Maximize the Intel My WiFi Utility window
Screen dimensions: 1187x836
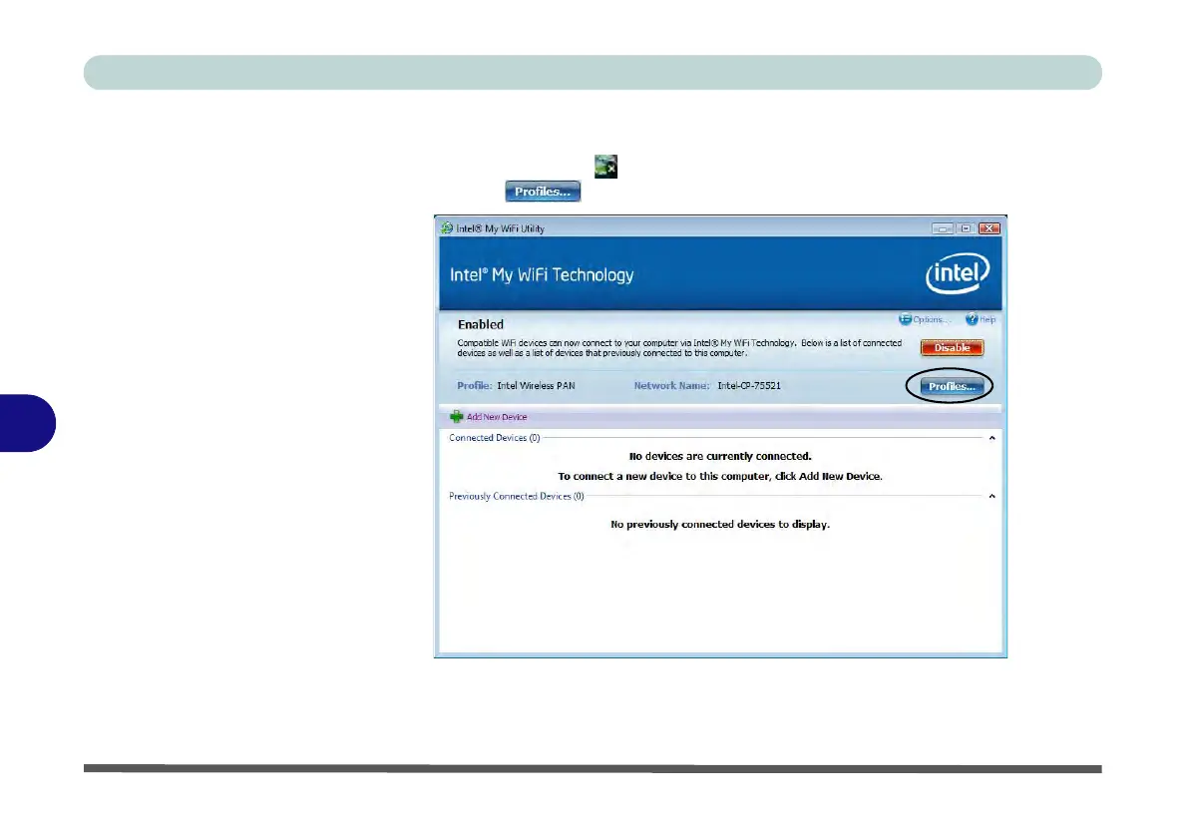pos(966,227)
